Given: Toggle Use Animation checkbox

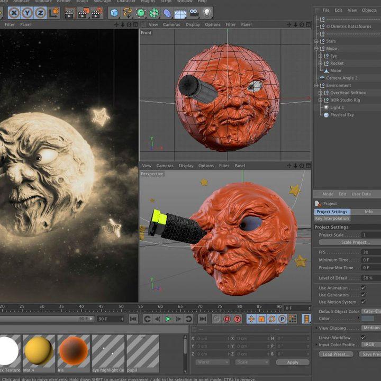Looking at the screenshot, I should pyautogui.click(x=363, y=287).
